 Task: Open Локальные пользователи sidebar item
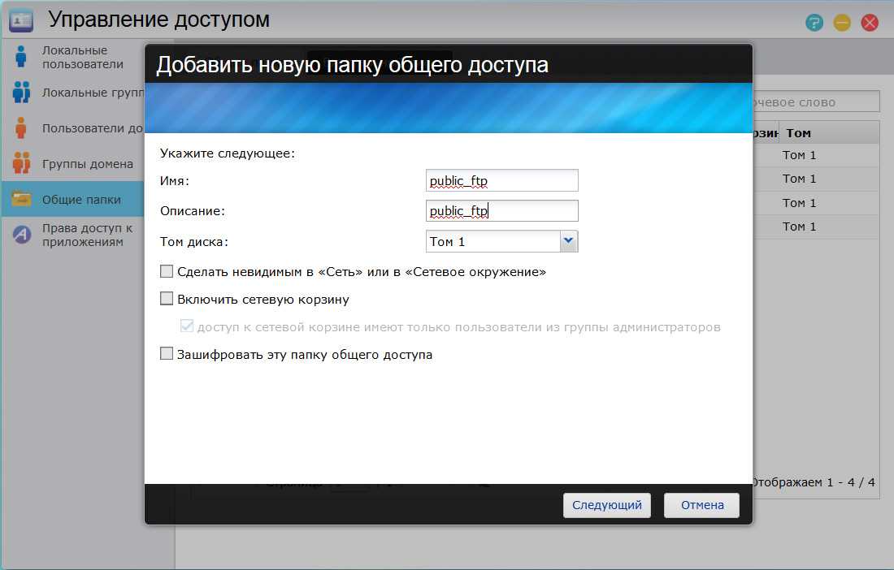pos(82,57)
